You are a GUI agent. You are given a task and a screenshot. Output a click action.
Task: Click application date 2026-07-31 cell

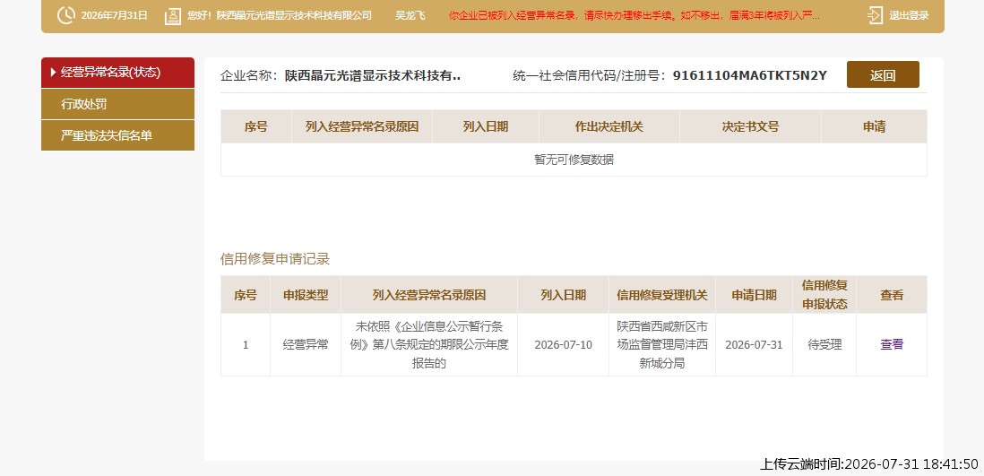click(754, 345)
